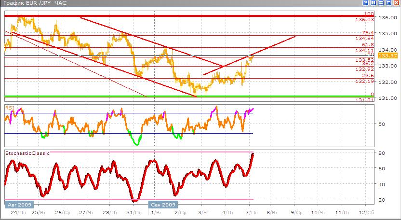
Task: Click the thick red 100% Fibonacci line
Action: 193,16
